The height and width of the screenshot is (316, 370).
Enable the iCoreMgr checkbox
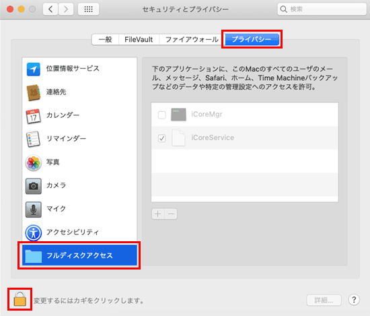(x=162, y=115)
